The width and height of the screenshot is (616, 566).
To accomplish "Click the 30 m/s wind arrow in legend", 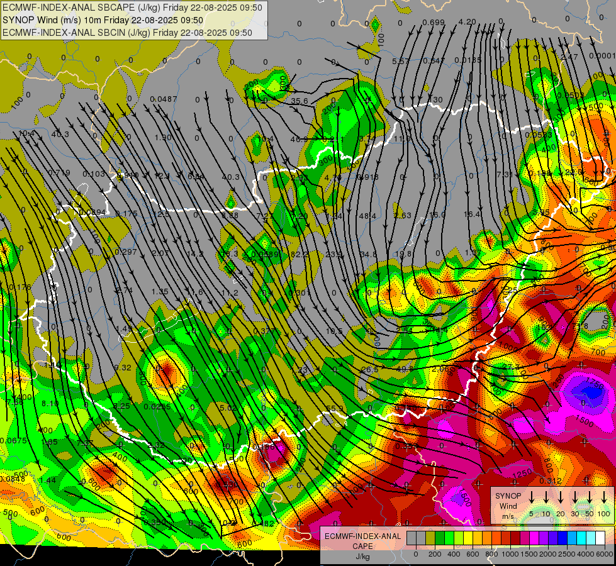I will tap(575, 497).
